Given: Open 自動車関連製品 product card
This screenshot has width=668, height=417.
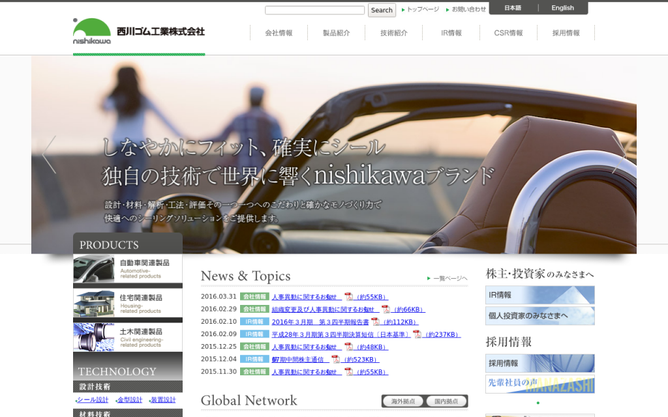Looking at the screenshot, I should [x=128, y=269].
